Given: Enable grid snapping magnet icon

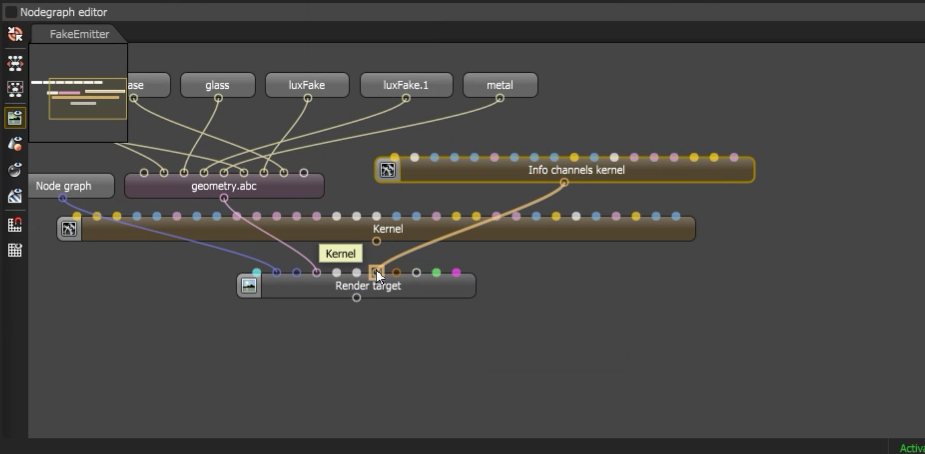Looking at the screenshot, I should tap(15, 225).
